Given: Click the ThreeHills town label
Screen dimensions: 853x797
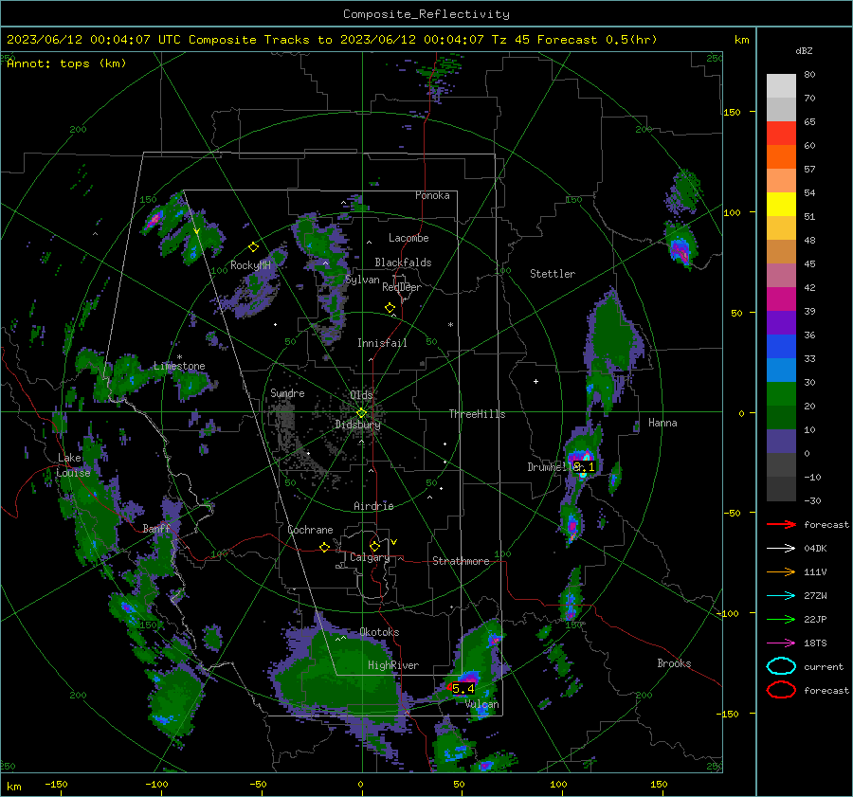Looking at the screenshot, I should point(477,414).
